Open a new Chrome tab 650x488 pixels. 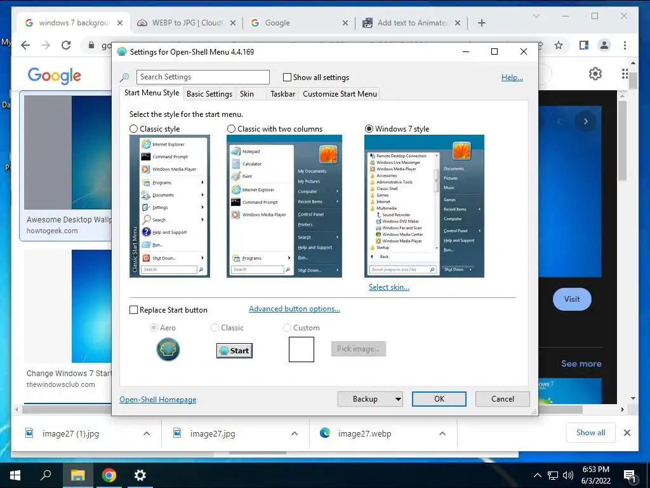[481, 23]
